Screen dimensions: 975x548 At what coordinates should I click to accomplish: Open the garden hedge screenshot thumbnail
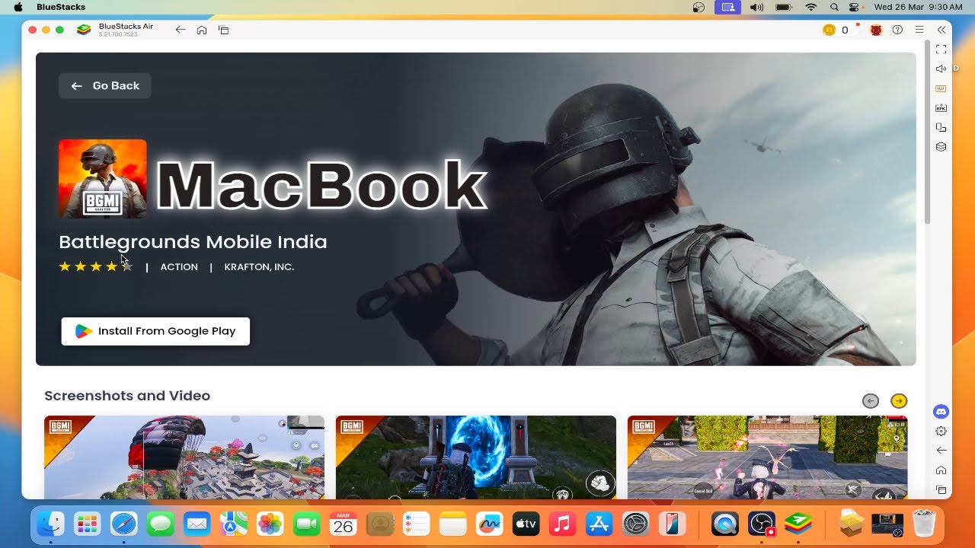768,457
